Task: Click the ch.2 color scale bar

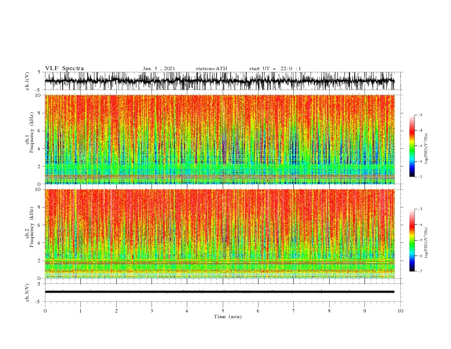Action: 412,240
